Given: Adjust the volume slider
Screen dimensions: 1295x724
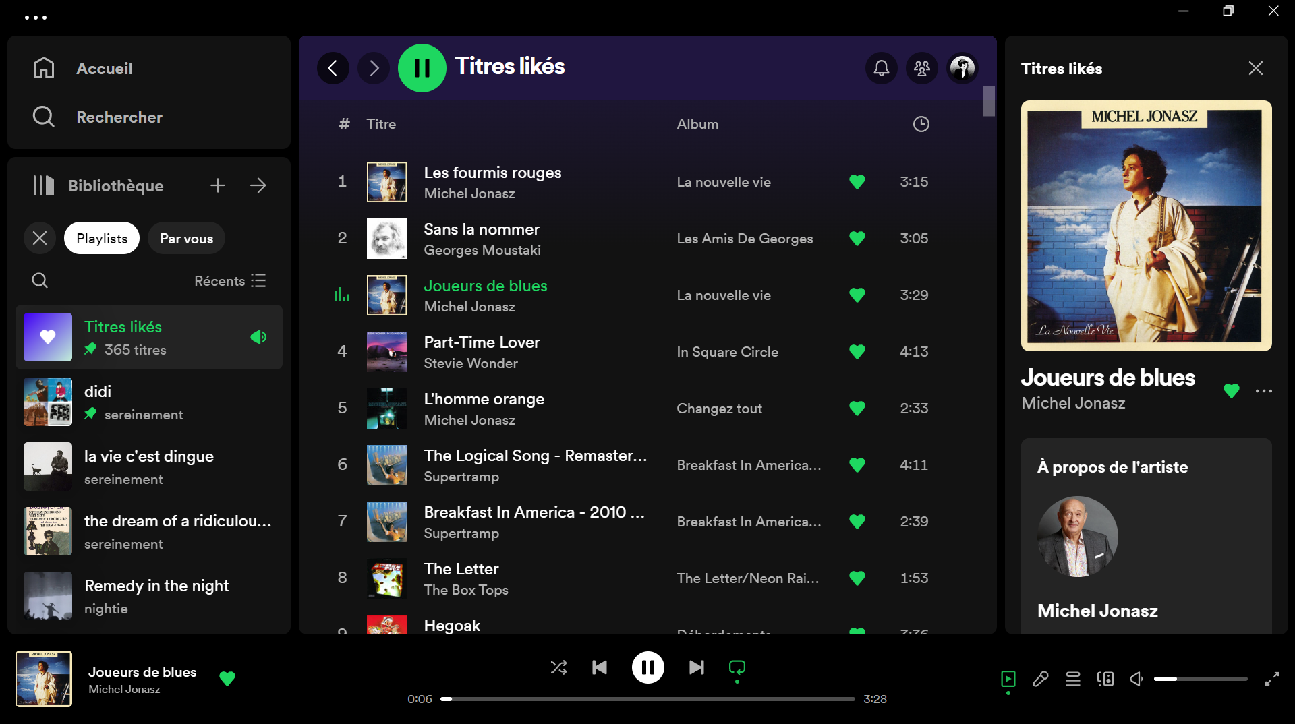Looking at the screenshot, I should [1201, 679].
